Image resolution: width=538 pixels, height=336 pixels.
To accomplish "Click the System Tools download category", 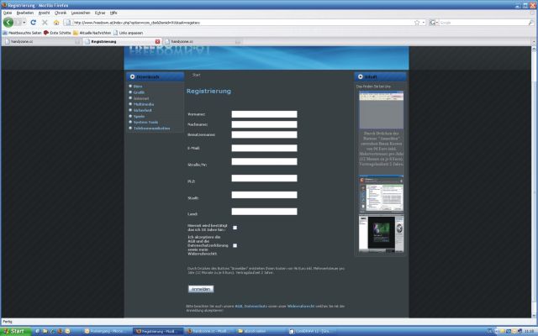I will click(x=145, y=122).
